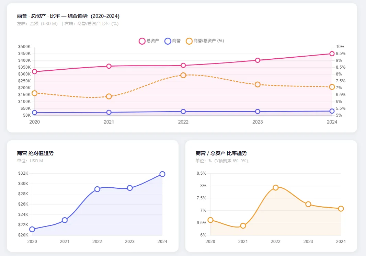Select the 2022 商誉 point in top chart
The image size is (366, 256).
coord(183,112)
